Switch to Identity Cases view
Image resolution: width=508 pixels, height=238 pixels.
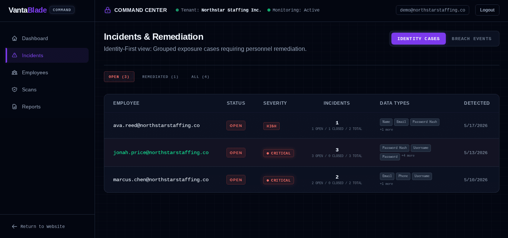coord(419,39)
